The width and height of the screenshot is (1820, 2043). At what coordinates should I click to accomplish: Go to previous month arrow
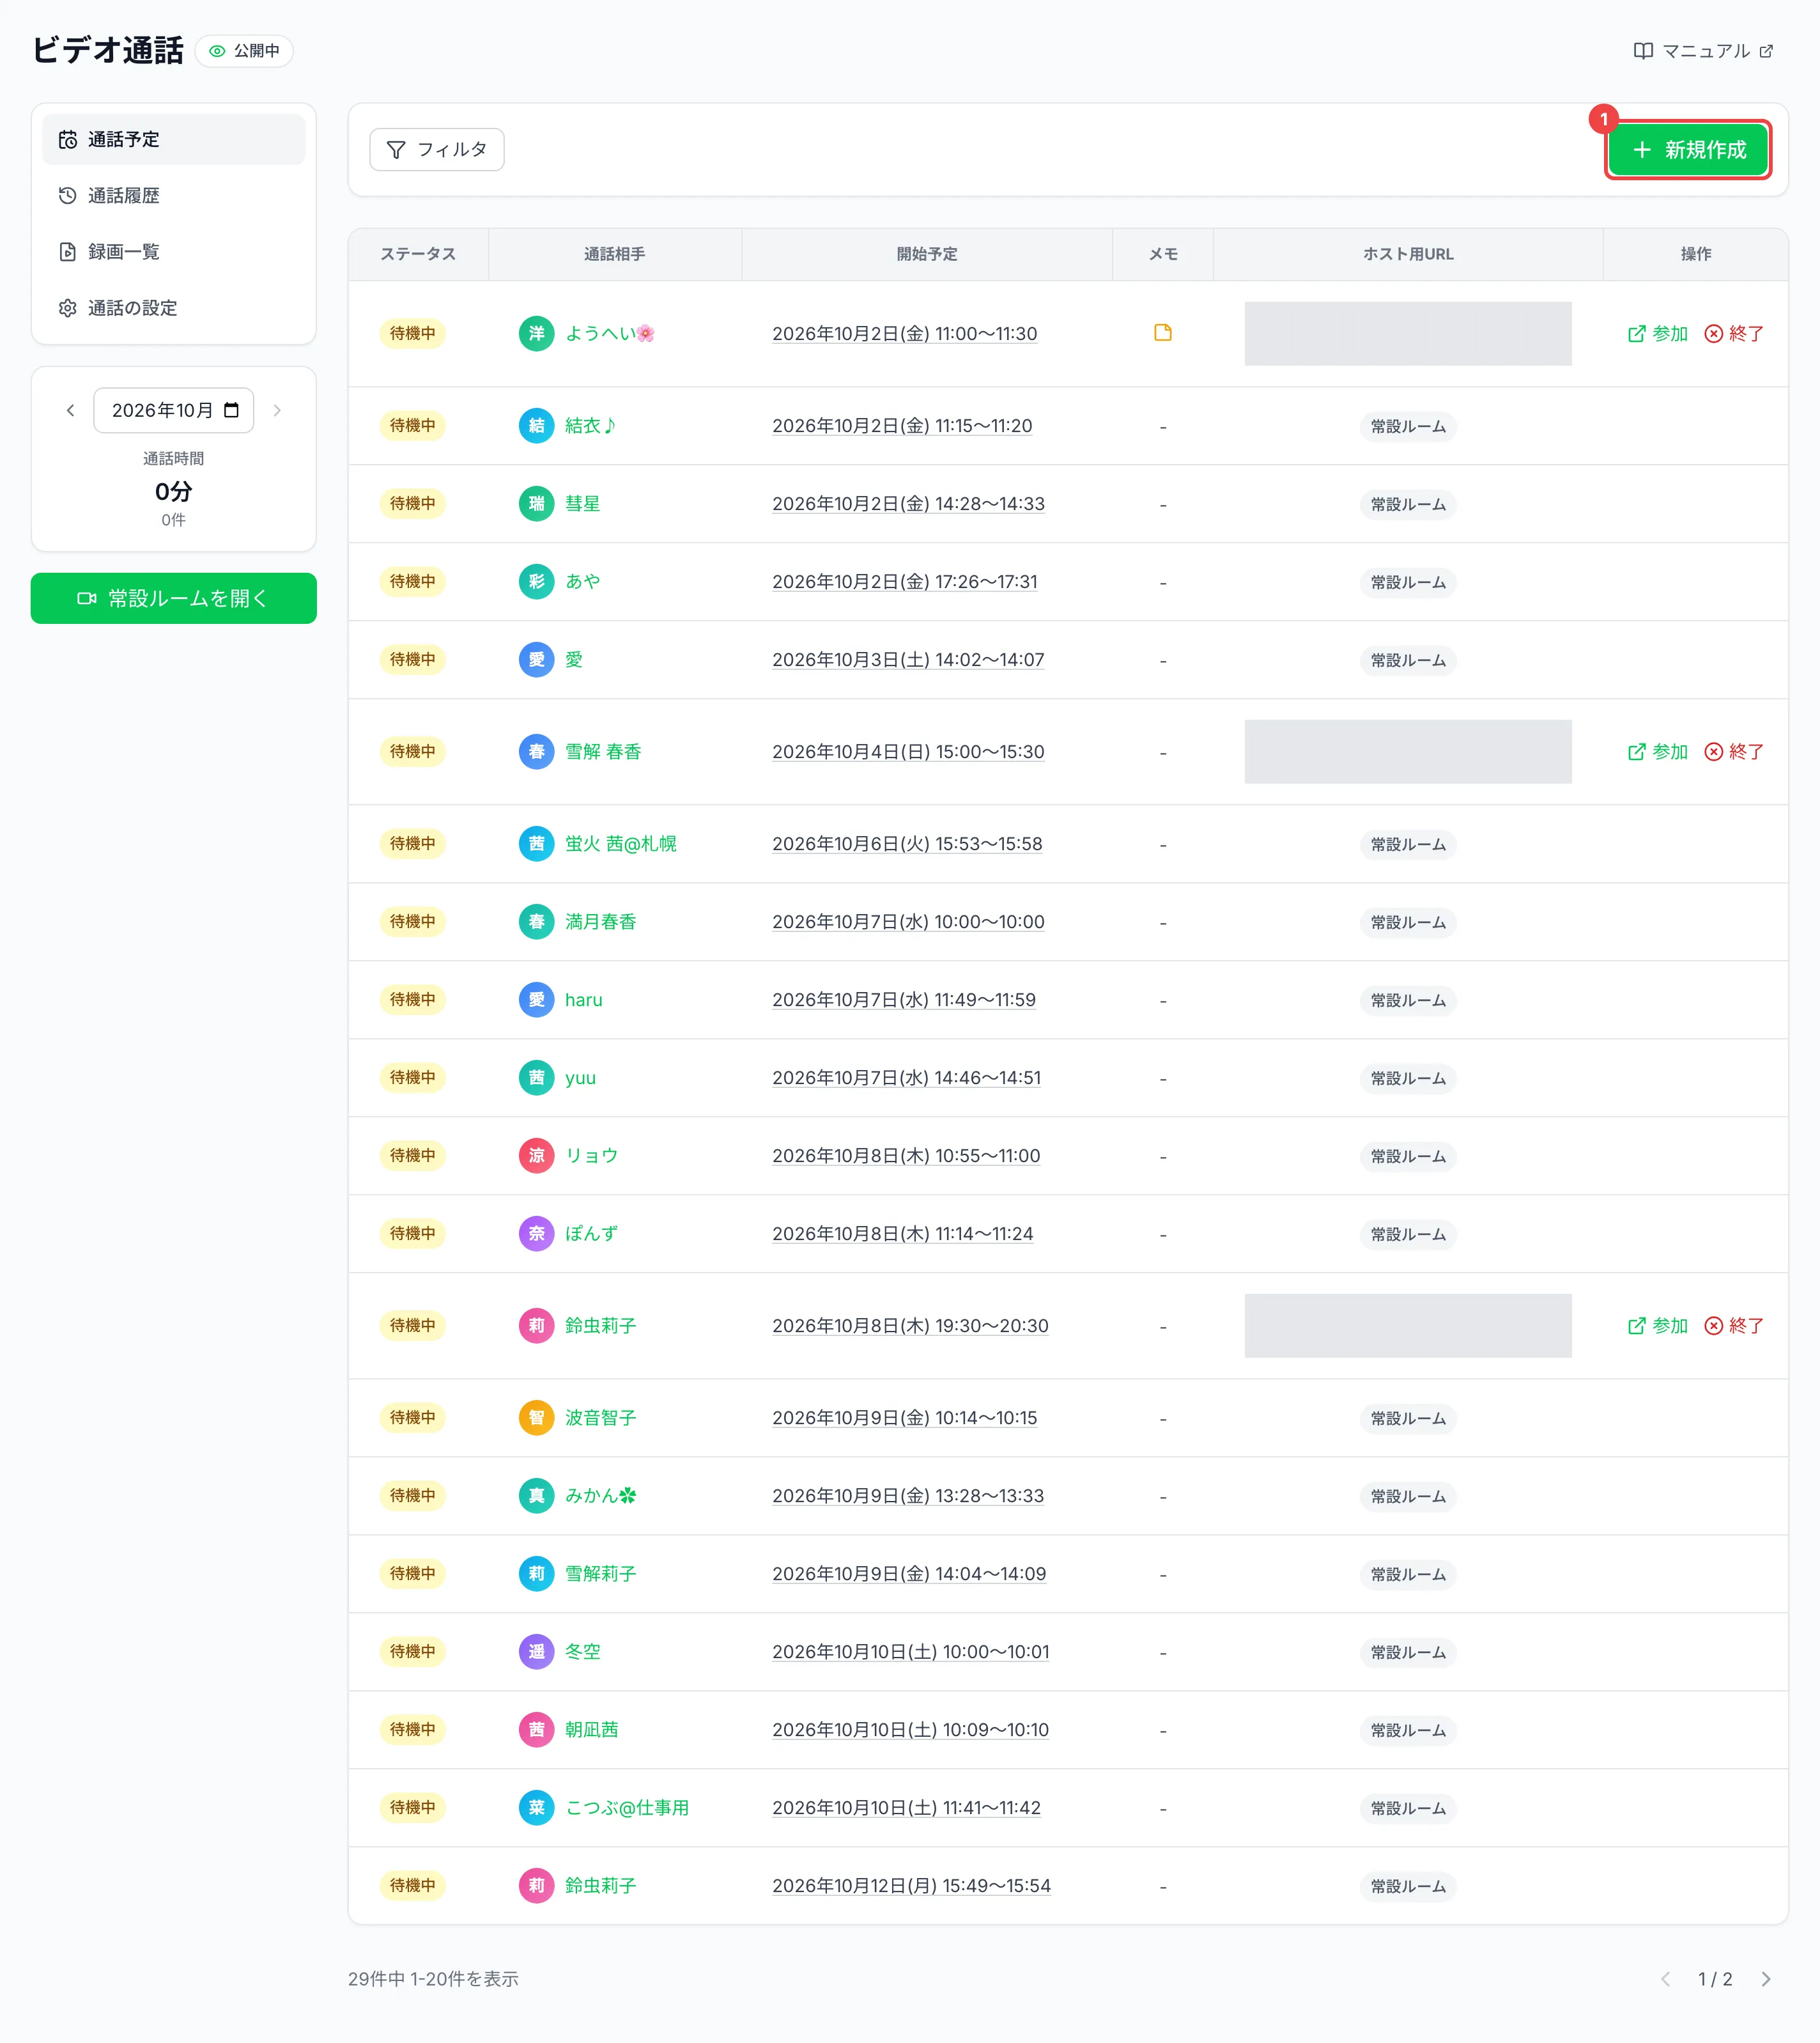70,410
